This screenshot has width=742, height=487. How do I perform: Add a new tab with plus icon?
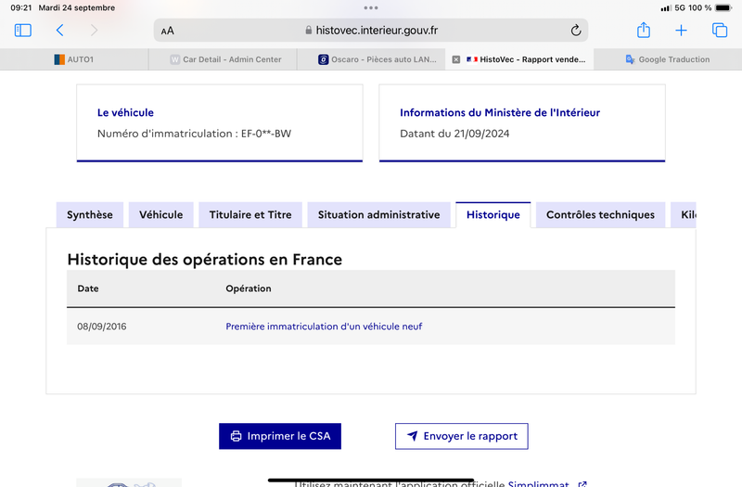681,31
